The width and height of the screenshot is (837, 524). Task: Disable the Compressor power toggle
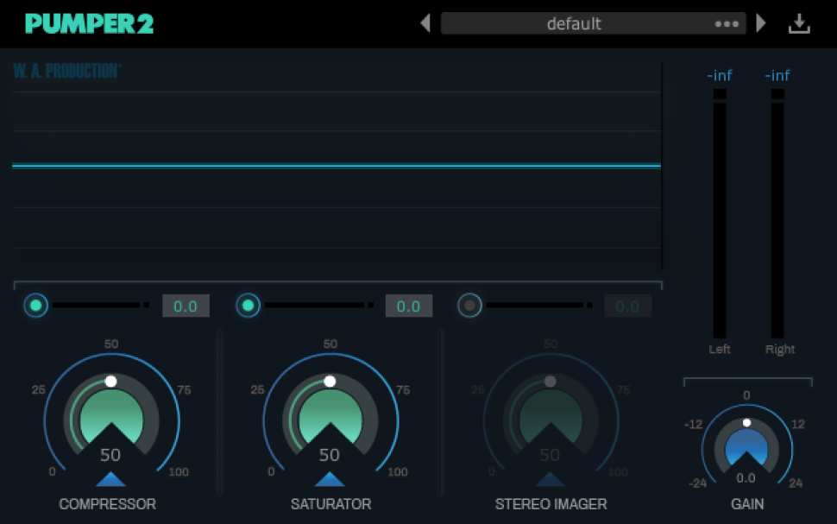coord(35,306)
